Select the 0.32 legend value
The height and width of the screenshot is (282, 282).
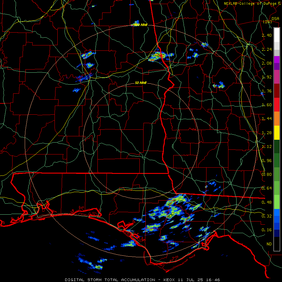pos(267,216)
